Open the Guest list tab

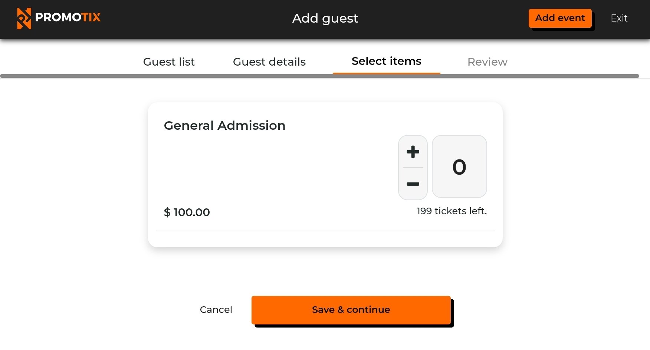click(x=169, y=62)
